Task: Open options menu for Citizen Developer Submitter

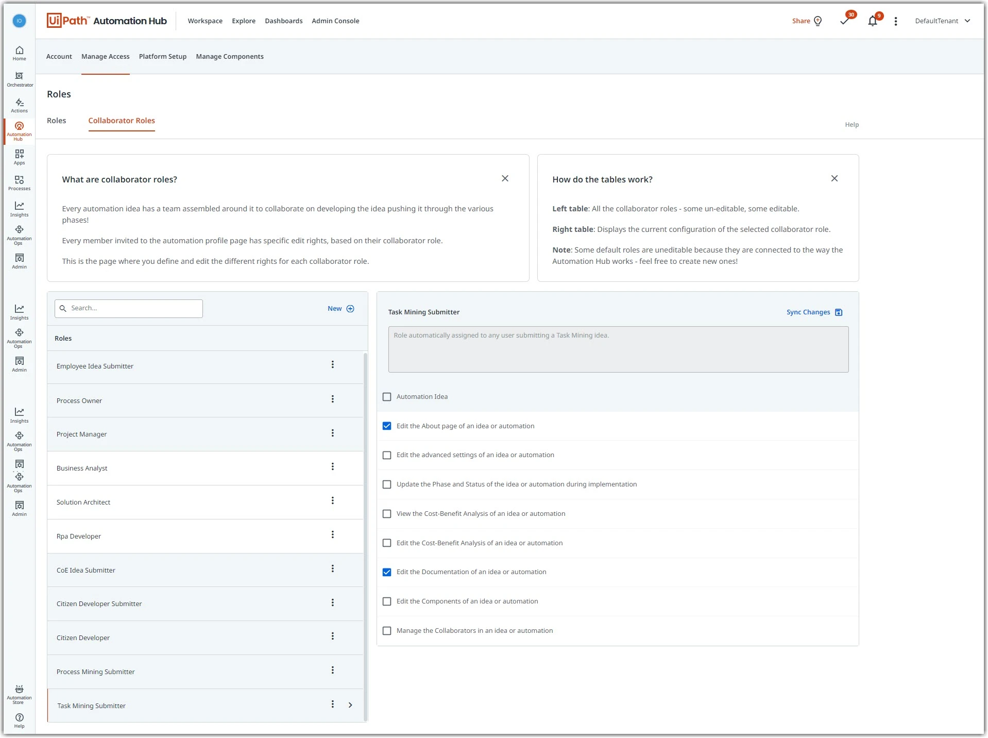Action: coord(333,603)
